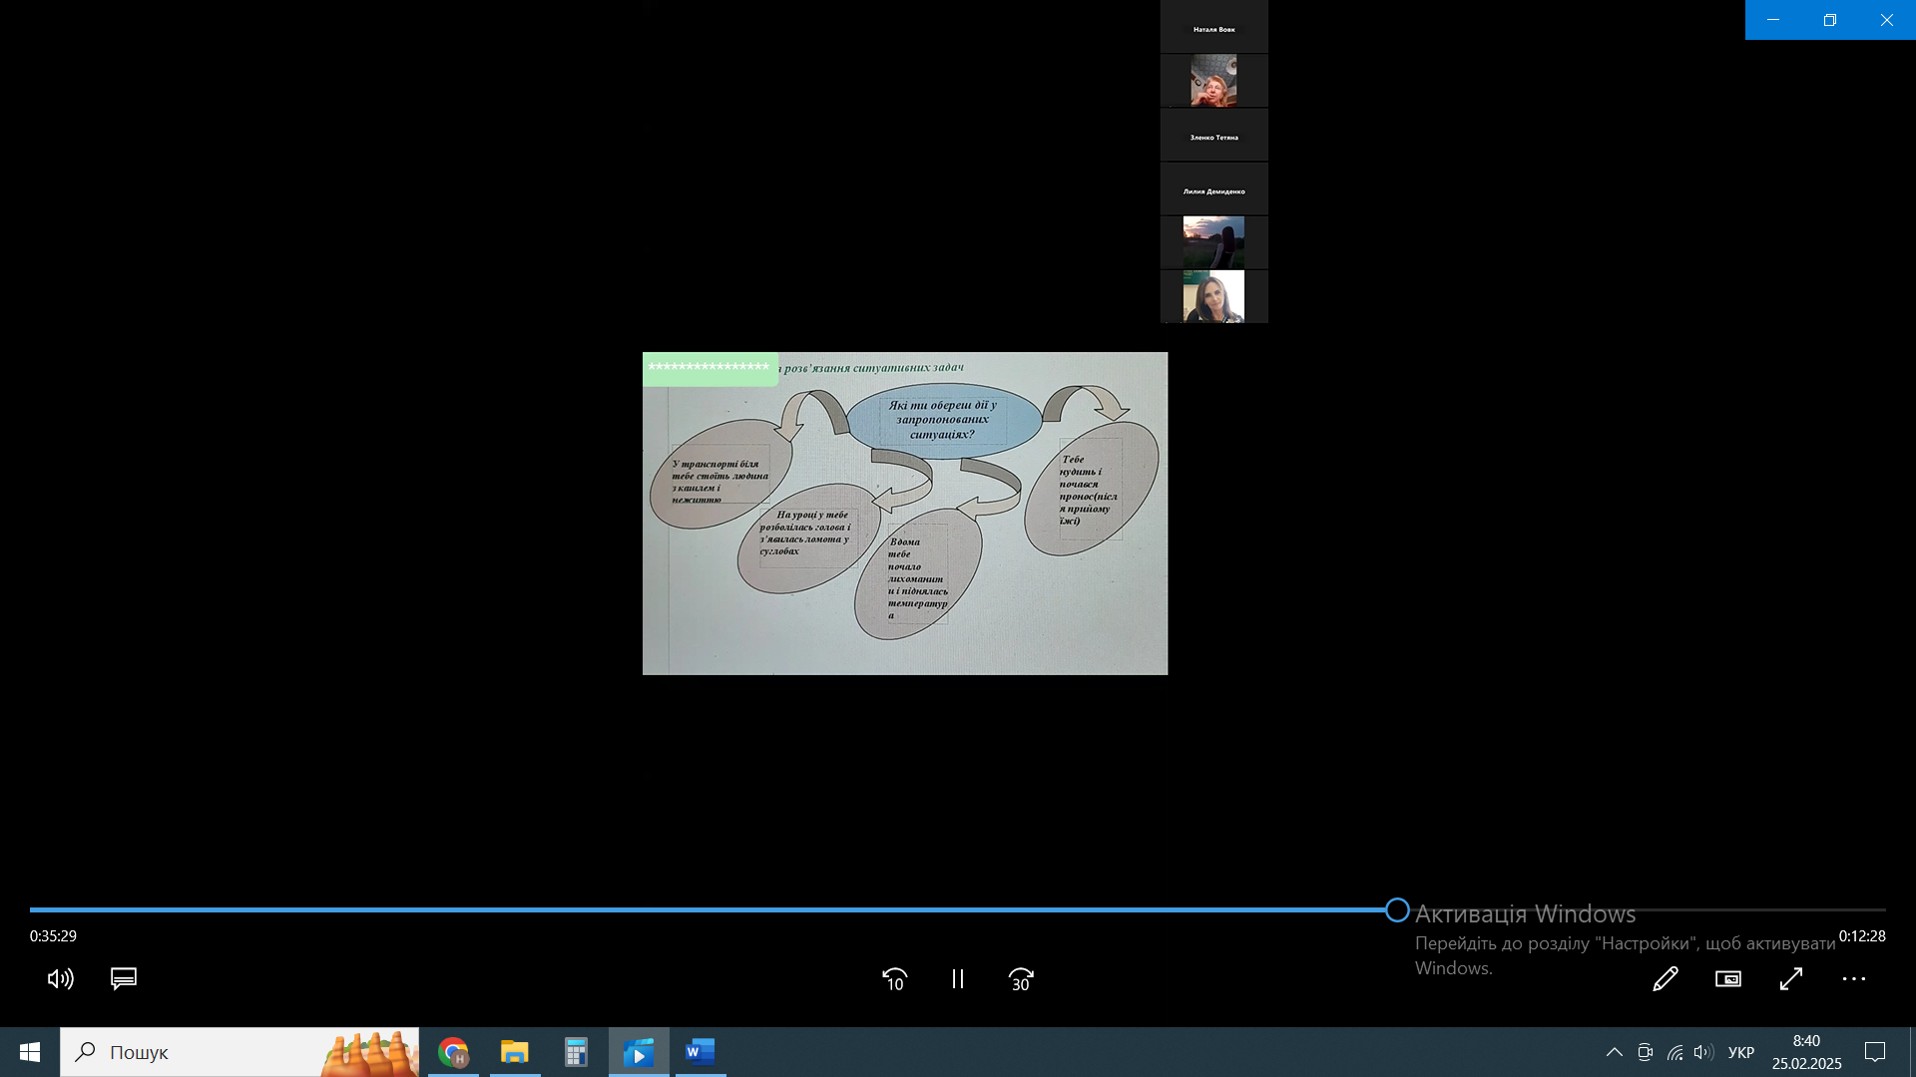
Task: Expand hidden system tray icons
Action: (1614, 1052)
